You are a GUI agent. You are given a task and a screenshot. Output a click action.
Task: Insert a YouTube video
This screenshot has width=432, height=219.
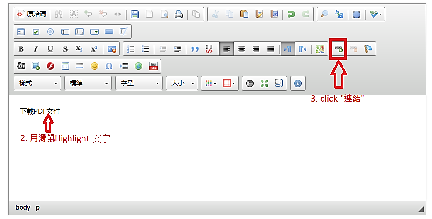(153, 66)
